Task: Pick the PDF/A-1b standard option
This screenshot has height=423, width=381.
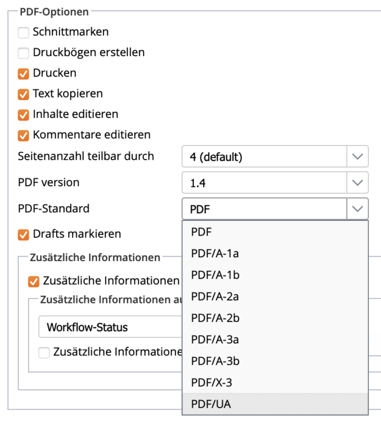Action: 215,275
